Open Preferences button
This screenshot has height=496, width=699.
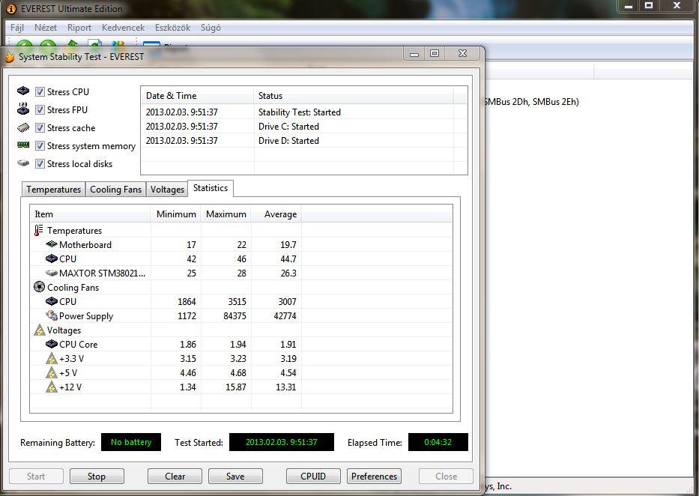coord(374,477)
